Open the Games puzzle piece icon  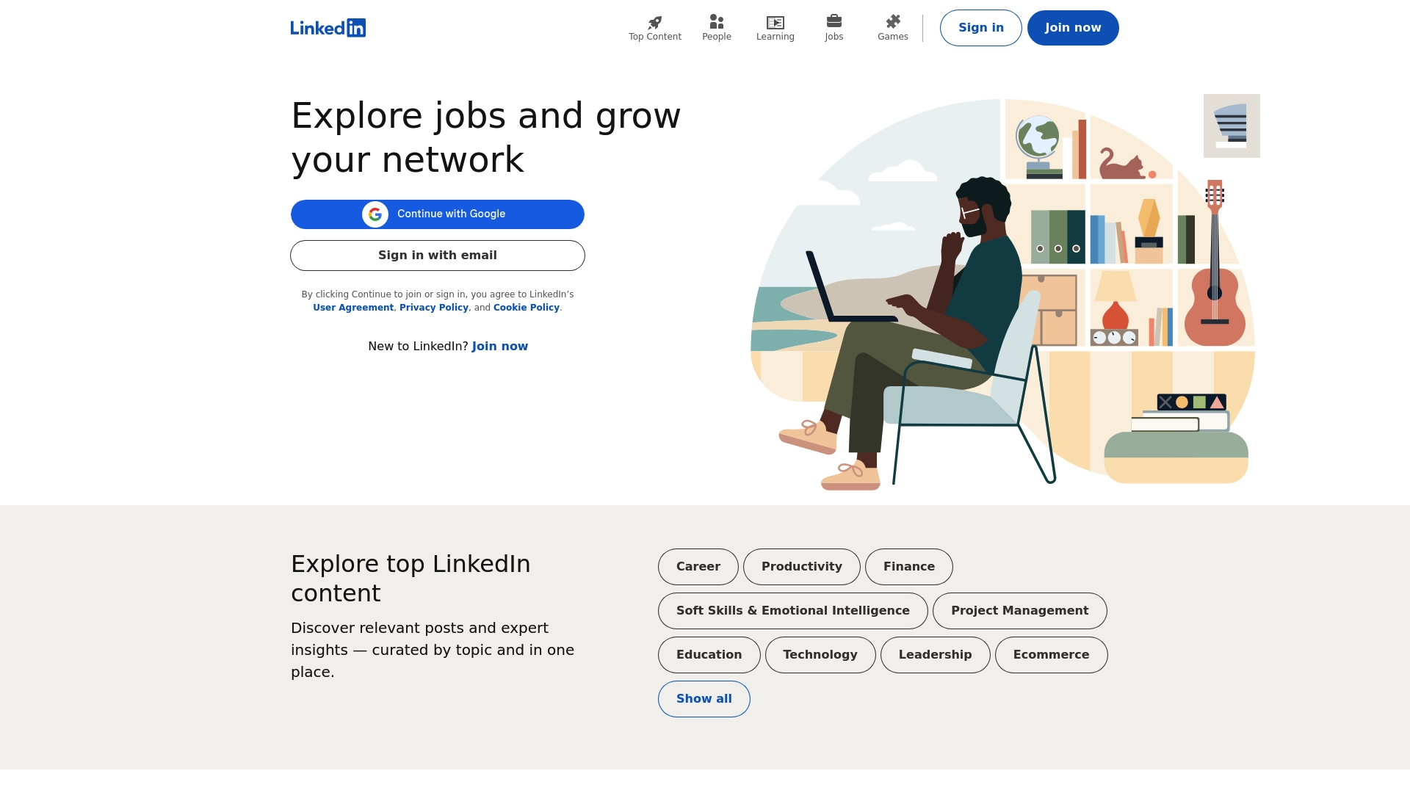pyautogui.click(x=892, y=21)
